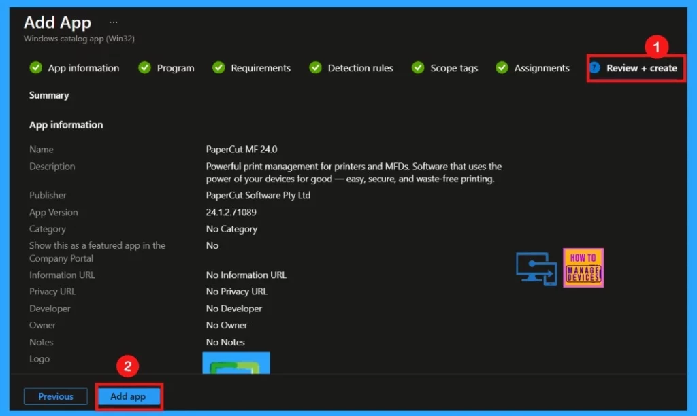697x416 pixels.
Task: Click the No Developer value
Action: pyautogui.click(x=234, y=309)
